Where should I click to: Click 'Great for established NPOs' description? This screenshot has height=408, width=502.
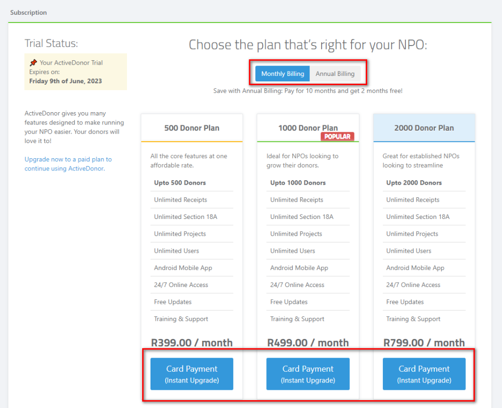click(x=421, y=161)
